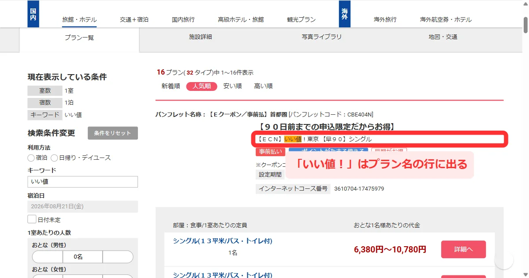Click the 現在表示している条件 heading
This screenshot has height=278, width=529.
pos(67,77)
